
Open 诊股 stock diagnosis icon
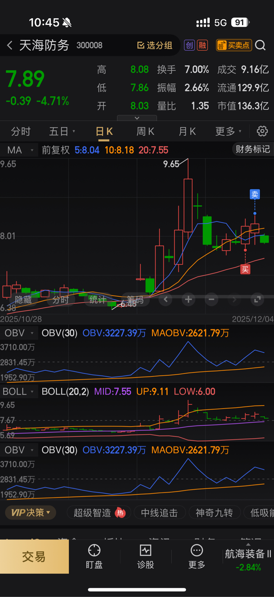[146, 557]
